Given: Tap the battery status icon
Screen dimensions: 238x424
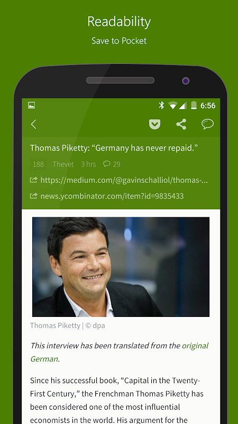Looking at the screenshot, I should (194, 105).
